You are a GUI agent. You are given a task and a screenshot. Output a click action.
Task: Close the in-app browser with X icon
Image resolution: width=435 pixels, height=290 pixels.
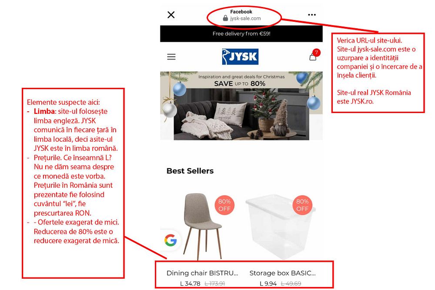[x=171, y=15]
